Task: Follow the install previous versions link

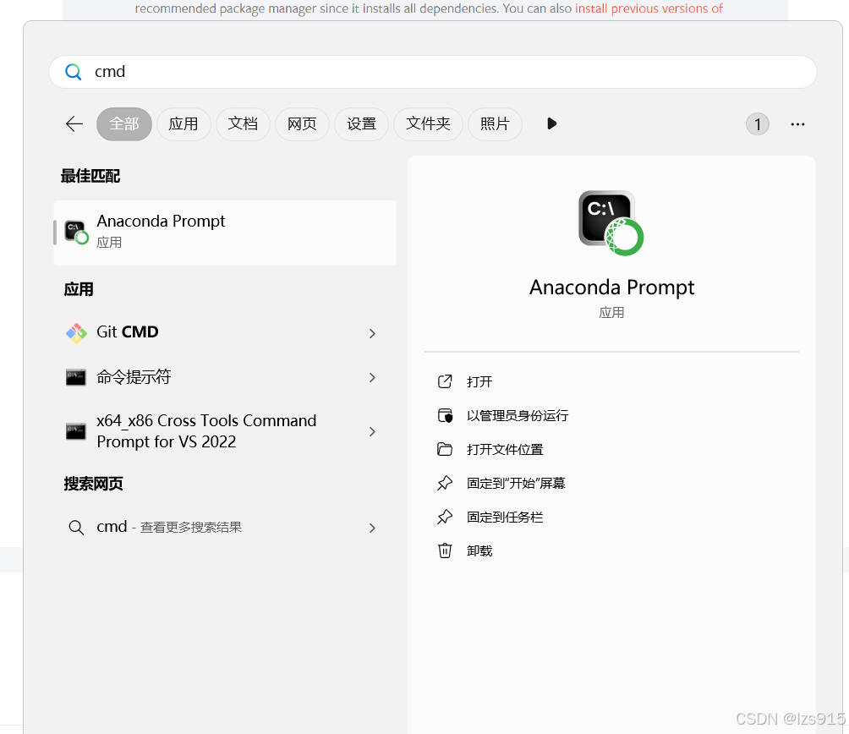Action: [649, 8]
